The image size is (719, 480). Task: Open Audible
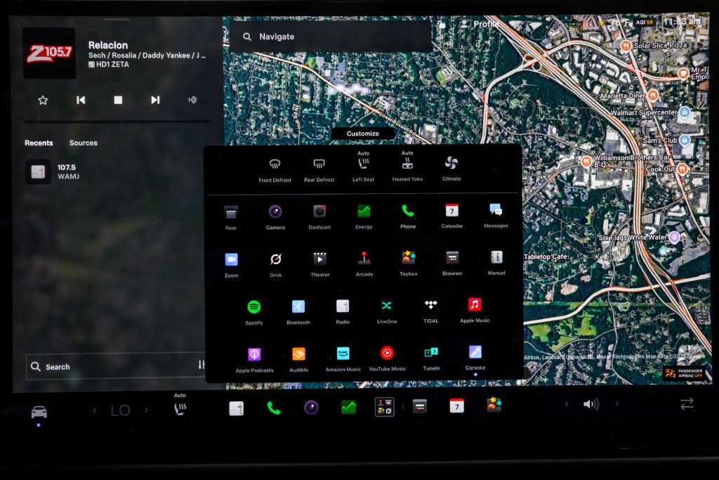(298, 359)
